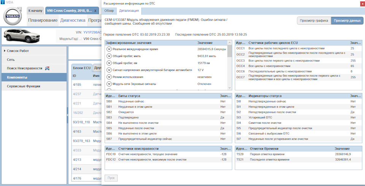Click the car icon next to Поиск Неисправности
This screenshot has width=365, height=186.
[47, 68]
